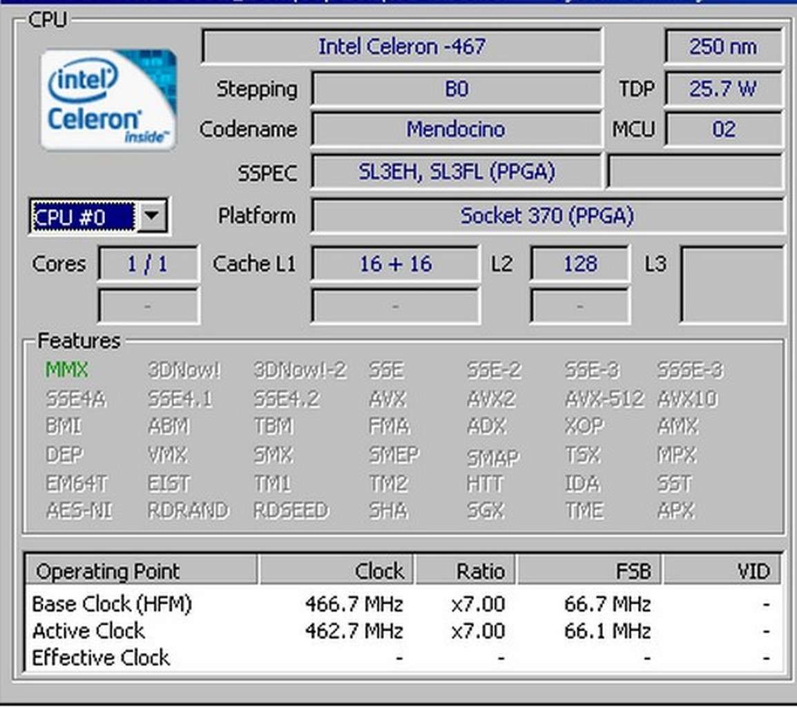Select the MMX feature flag

pyautogui.click(x=64, y=371)
